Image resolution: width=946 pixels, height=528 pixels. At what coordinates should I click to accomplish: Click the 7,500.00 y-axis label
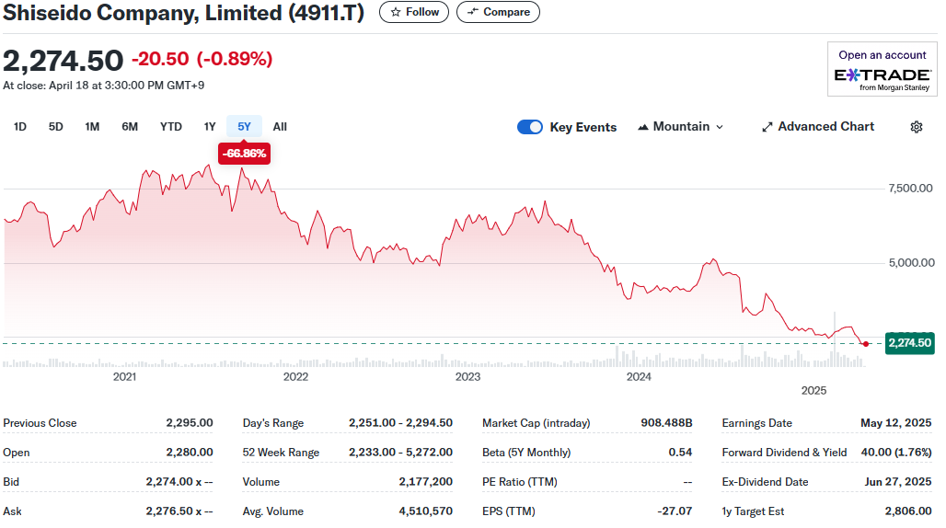(x=910, y=189)
